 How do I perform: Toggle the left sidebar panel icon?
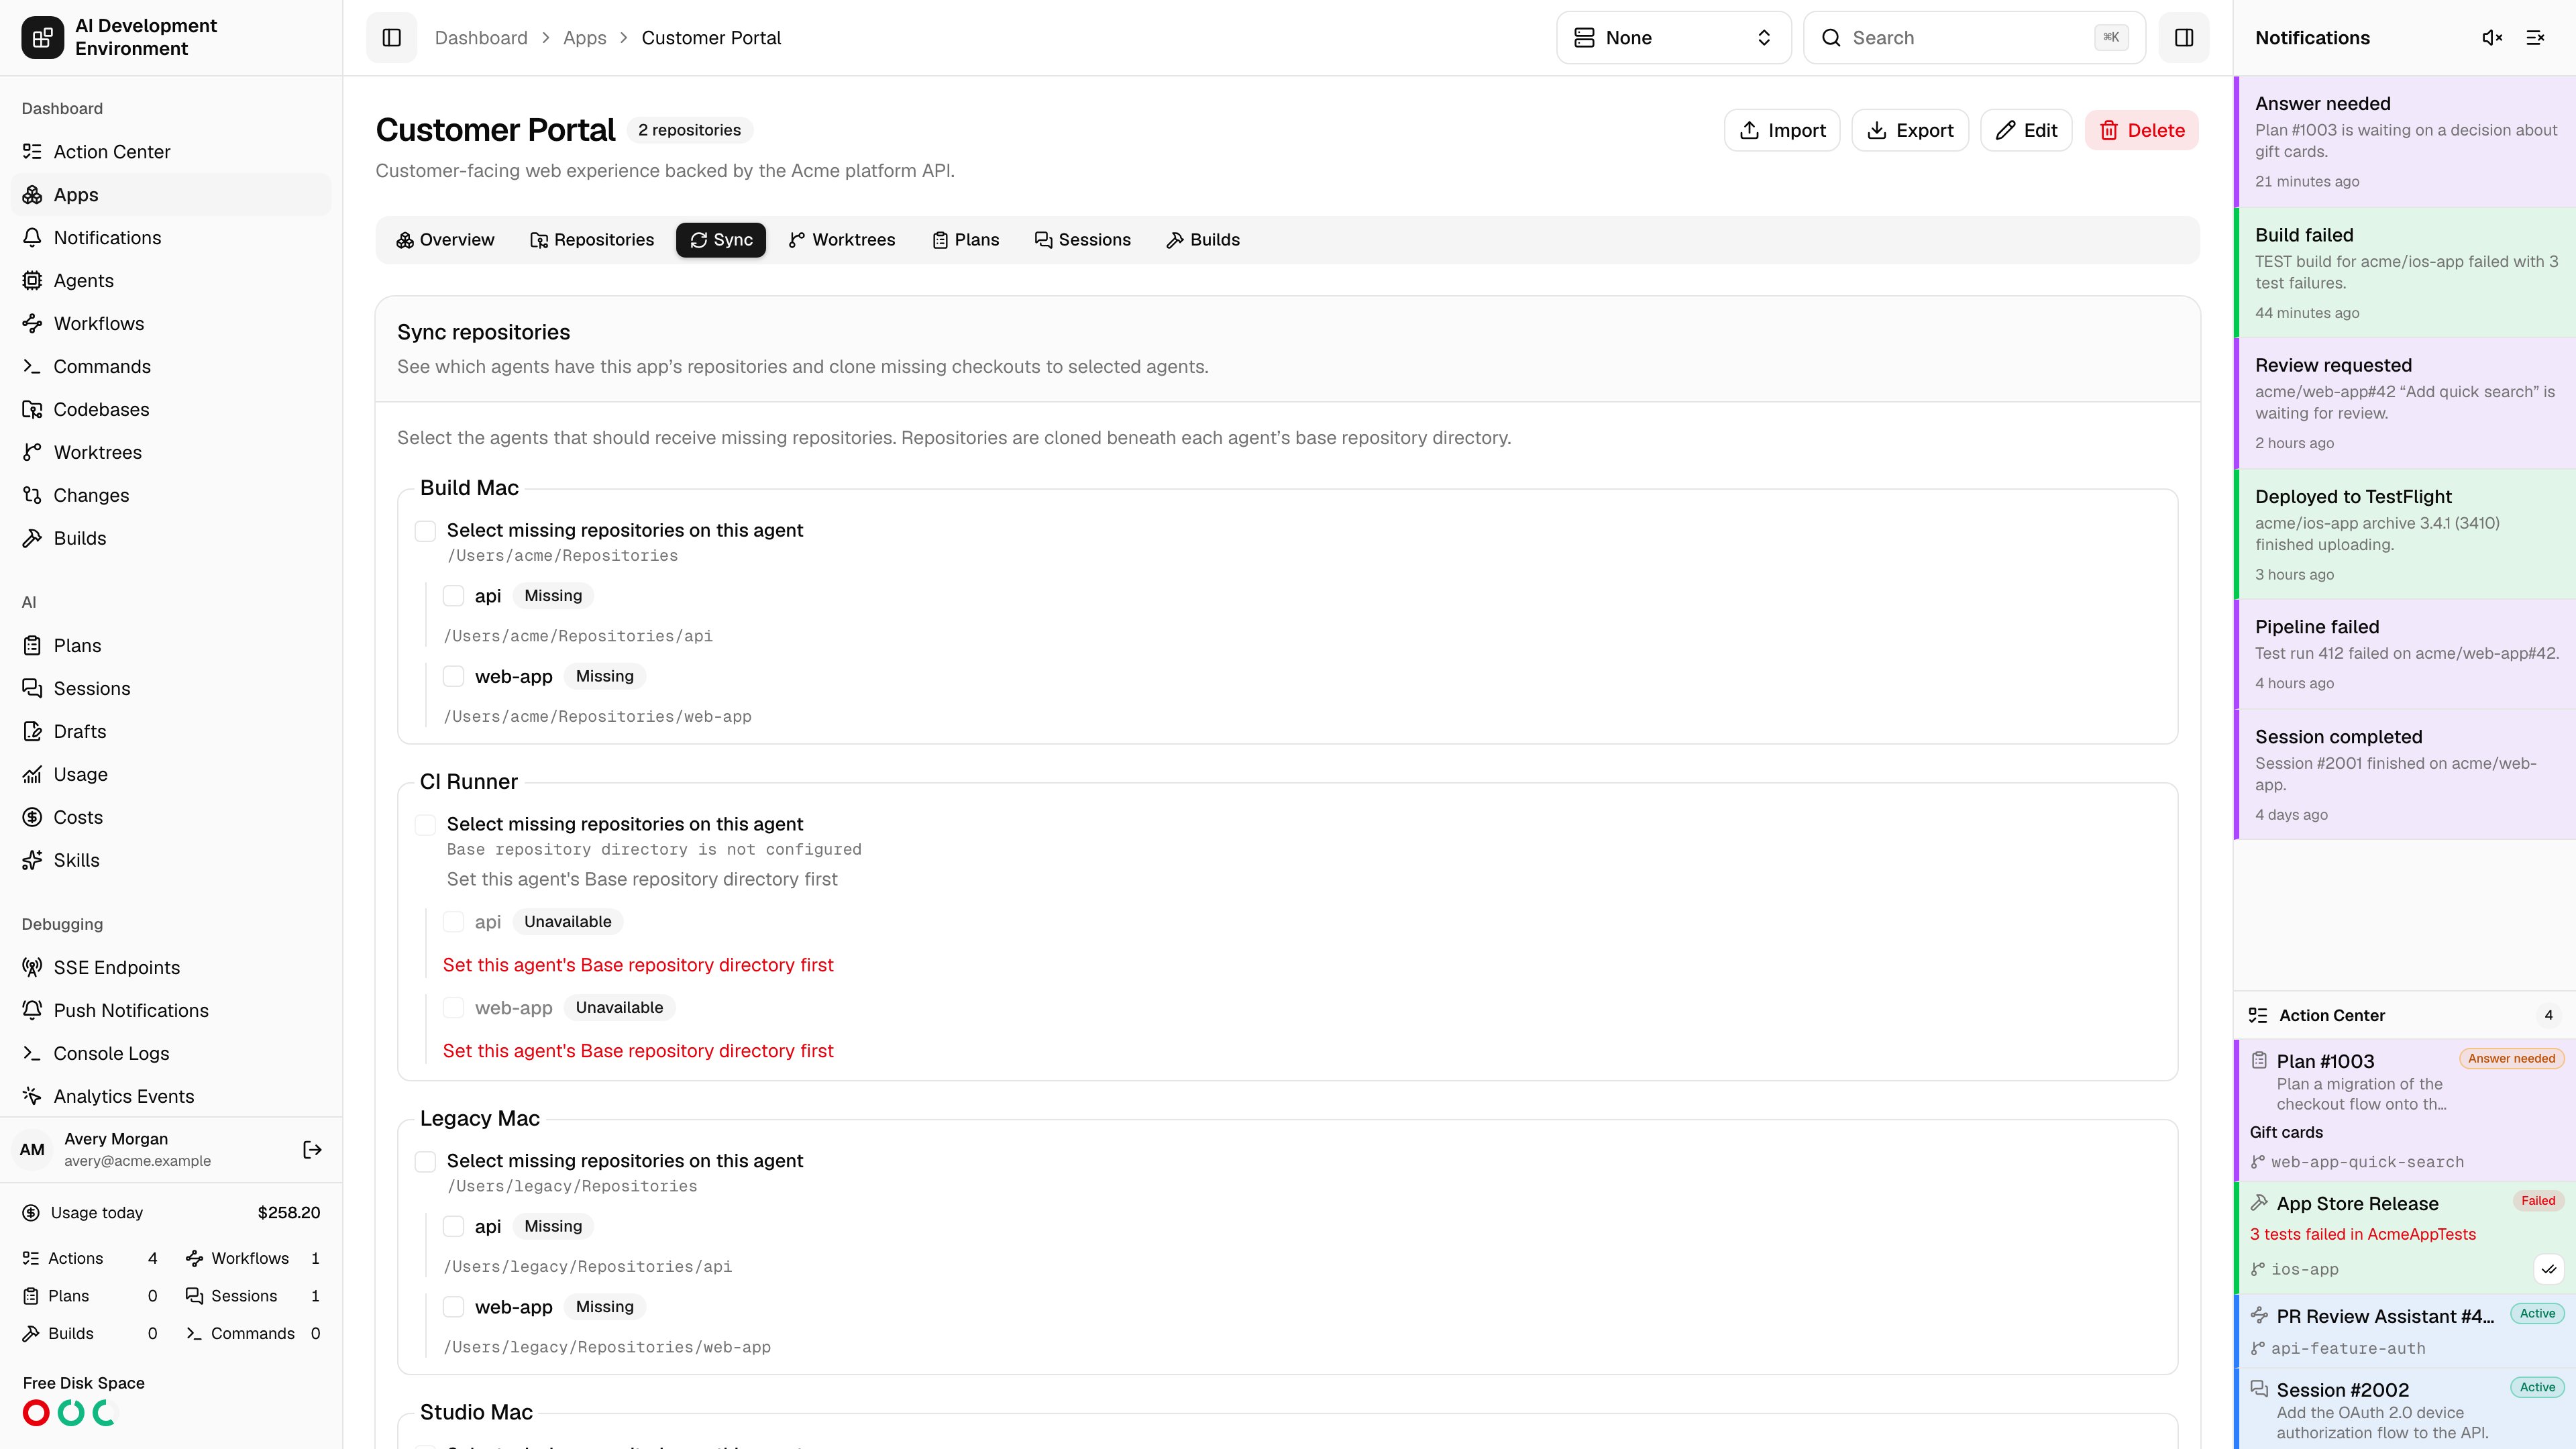391,37
